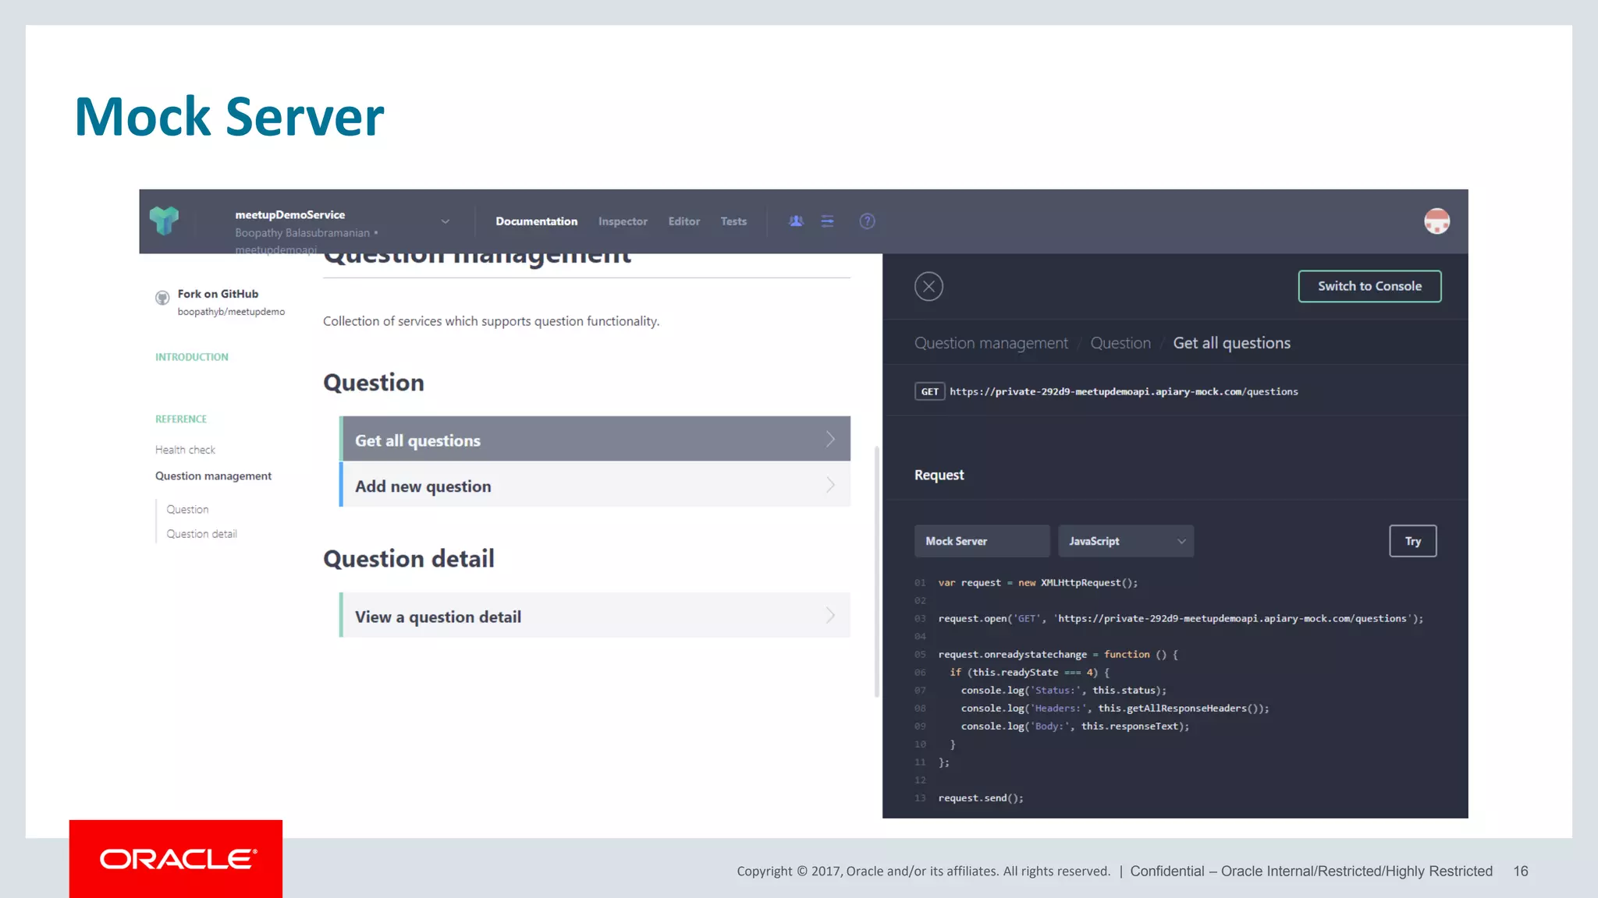Click the GitHub octocat icon
Screen dimensions: 1598x898
coord(162,298)
